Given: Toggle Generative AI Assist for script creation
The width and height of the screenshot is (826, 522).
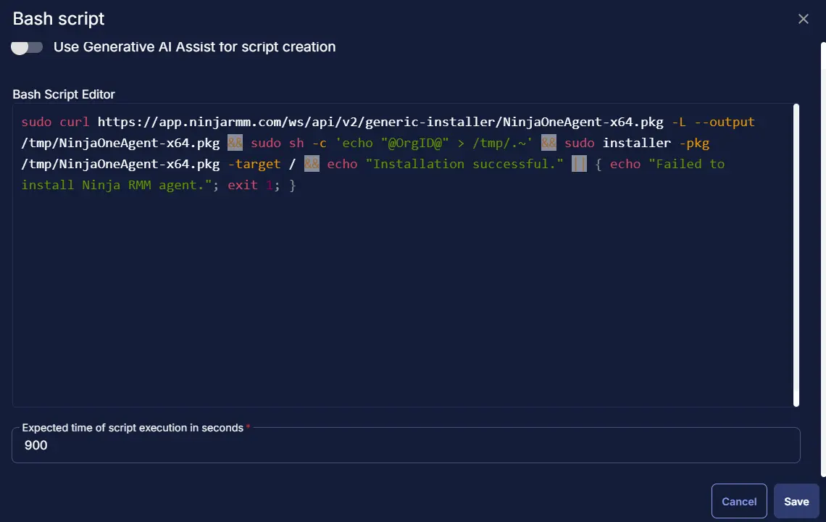Looking at the screenshot, I should [x=27, y=47].
